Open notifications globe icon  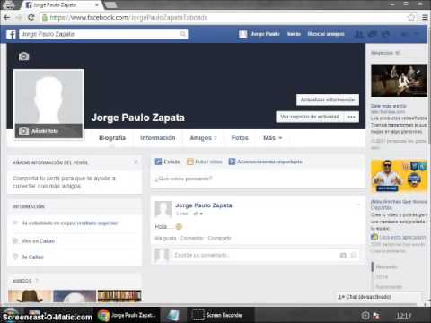click(386, 34)
